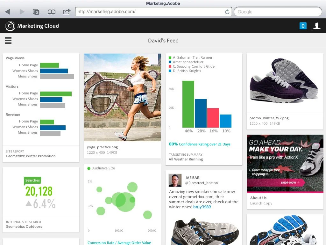Open the hamburger navigation menu
The height and width of the screenshot is (245, 326).
(x=8, y=41)
